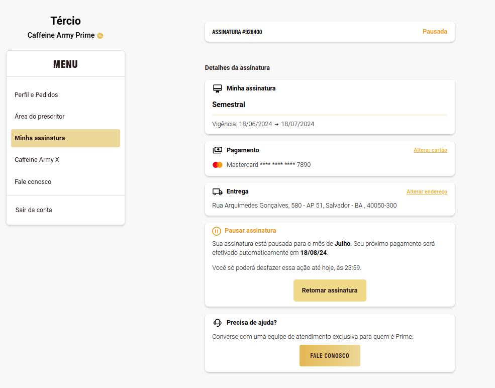This screenshot has height=388, width=495.
Task: Click the ASSINATURA #928400 header text
Action: click(x=237, y=32)
